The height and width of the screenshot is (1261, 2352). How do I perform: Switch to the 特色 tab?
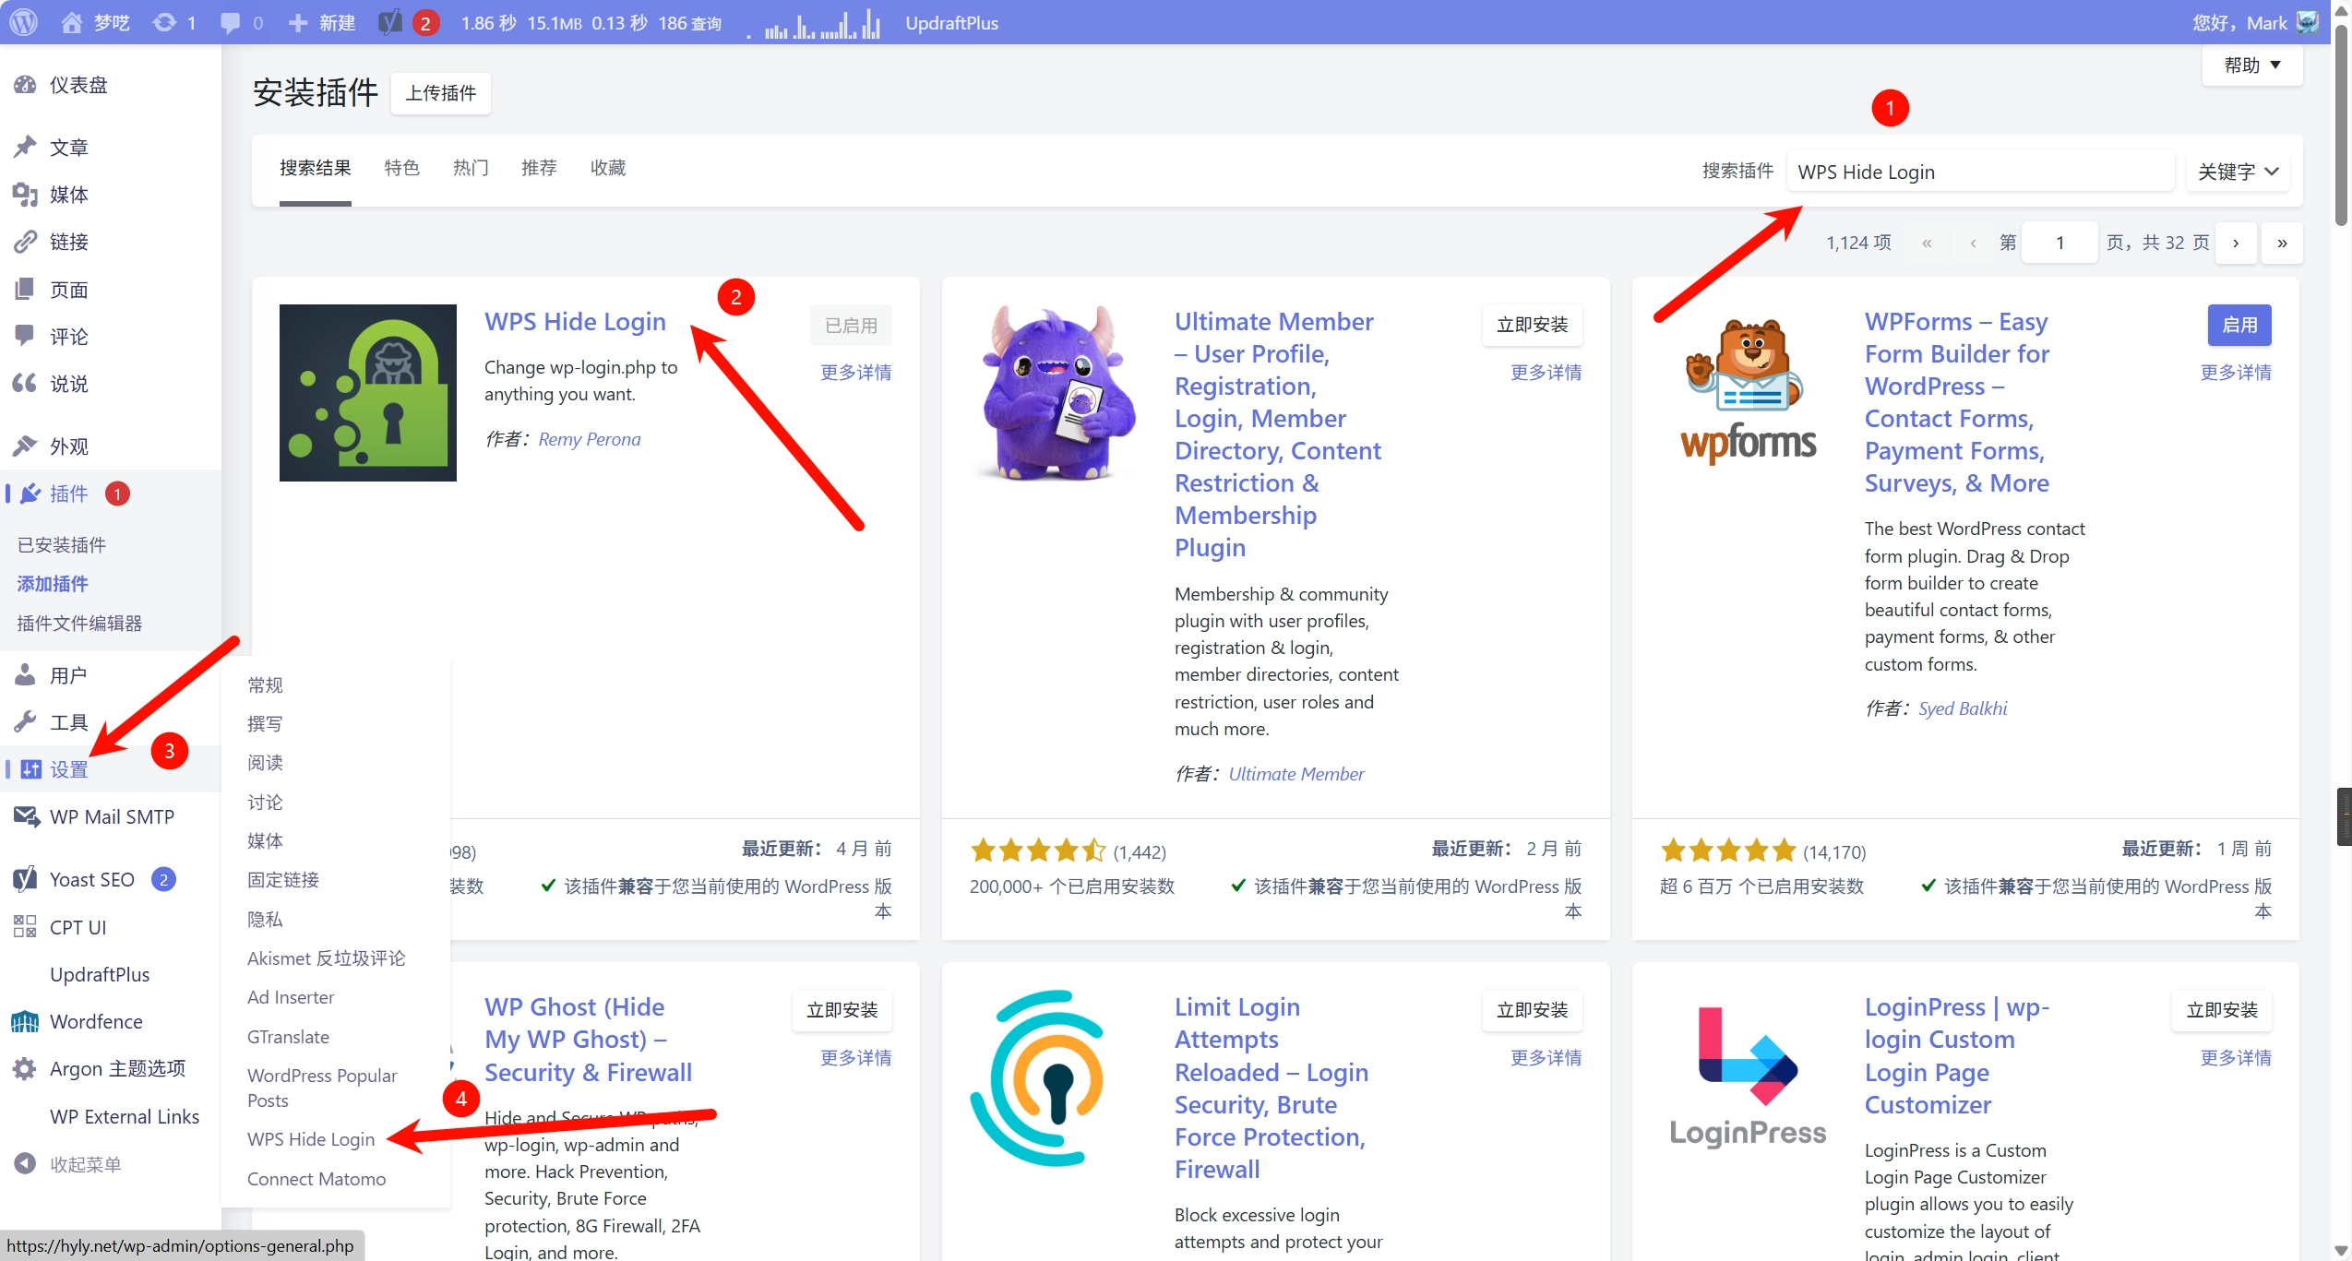click(x=401, y=168)
